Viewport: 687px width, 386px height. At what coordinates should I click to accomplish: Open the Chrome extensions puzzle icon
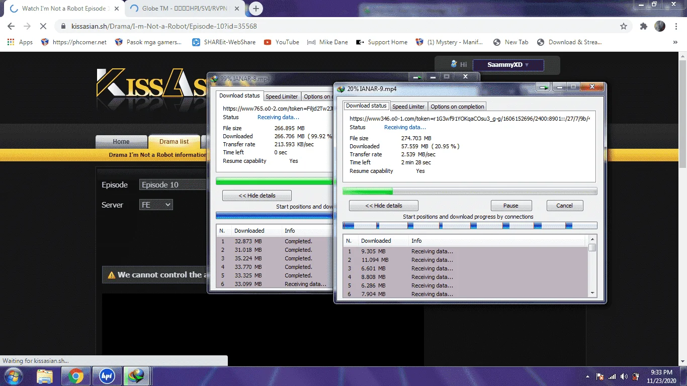[643, 26]
